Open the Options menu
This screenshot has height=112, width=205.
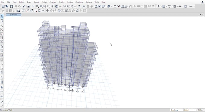(x=89, y=2)
